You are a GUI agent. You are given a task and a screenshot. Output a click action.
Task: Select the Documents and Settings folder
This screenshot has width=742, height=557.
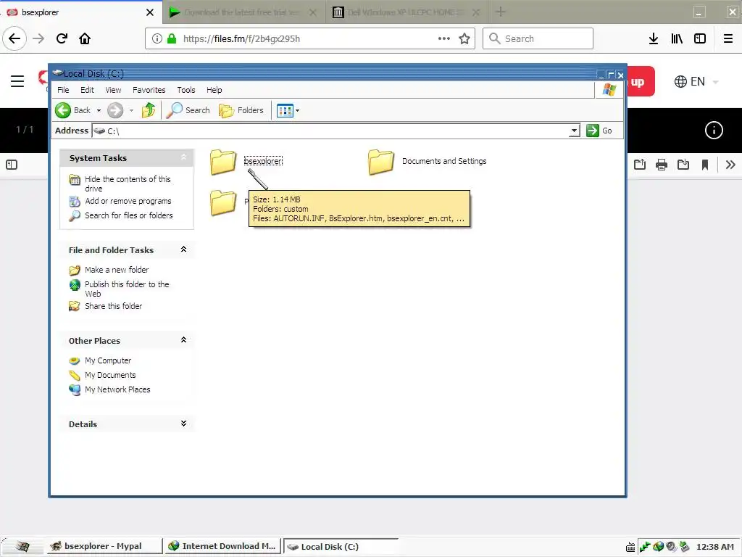[x=381, y=162]
